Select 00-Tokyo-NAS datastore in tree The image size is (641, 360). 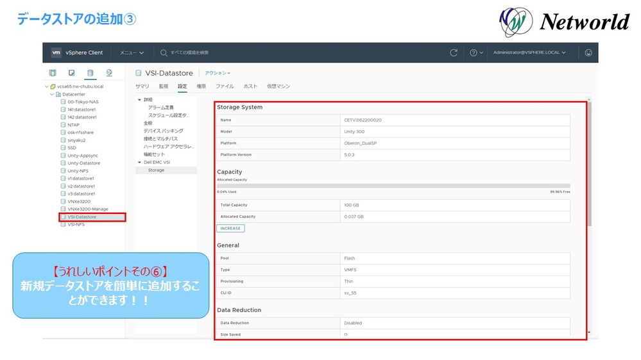point(83,102)
